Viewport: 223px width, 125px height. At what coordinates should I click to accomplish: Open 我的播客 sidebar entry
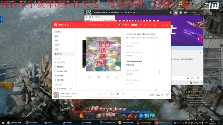[x=59, y=76]
